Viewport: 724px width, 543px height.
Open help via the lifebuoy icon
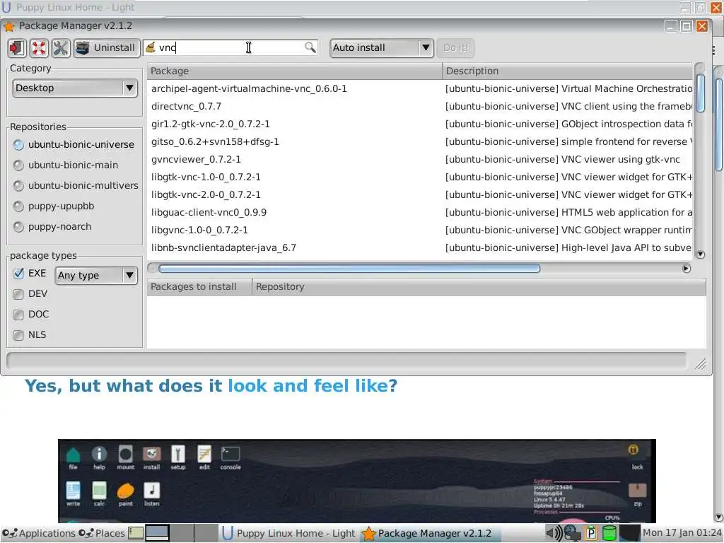pyautogui.click(x=39, y=47)
